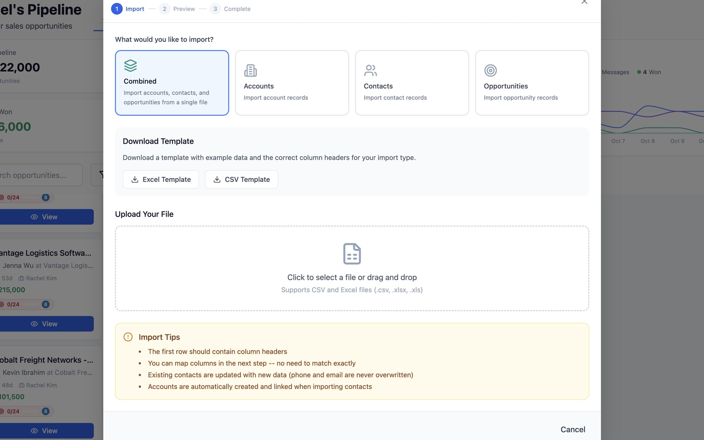Click the $215,000 value on Vantage card
Screen dimensions: 704x440
pos(13,290)
